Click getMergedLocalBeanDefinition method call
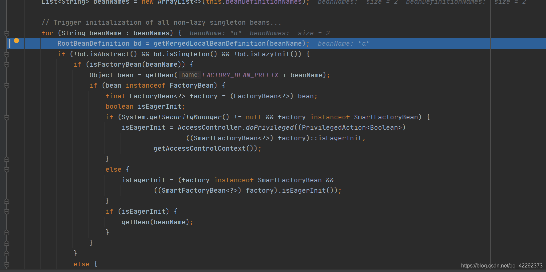 (209, 44)
